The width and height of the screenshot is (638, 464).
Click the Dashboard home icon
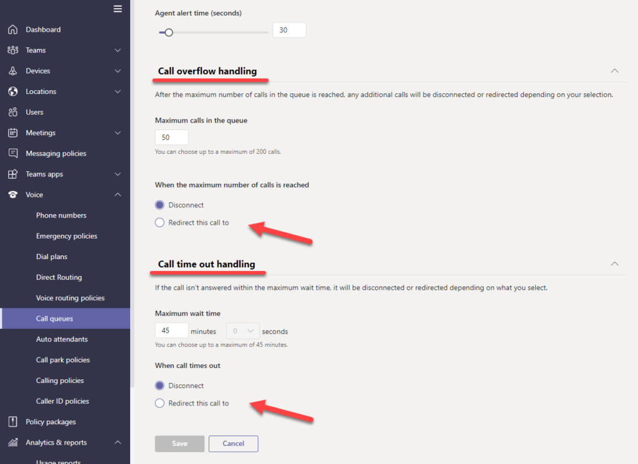click(13, 29)
